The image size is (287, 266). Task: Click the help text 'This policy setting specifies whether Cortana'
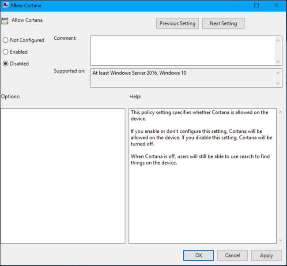[x=200, y=116]
